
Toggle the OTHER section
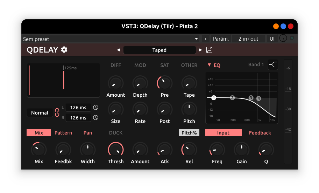click(x=189, y=65)
